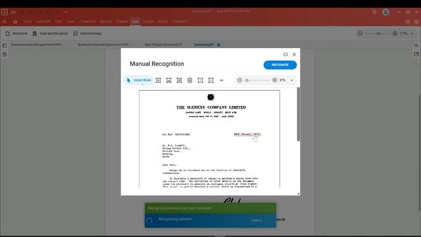Open the 117% zoom dropdown in main window
This screenshot has width=421, height=237.
click(x=412, y=34)
